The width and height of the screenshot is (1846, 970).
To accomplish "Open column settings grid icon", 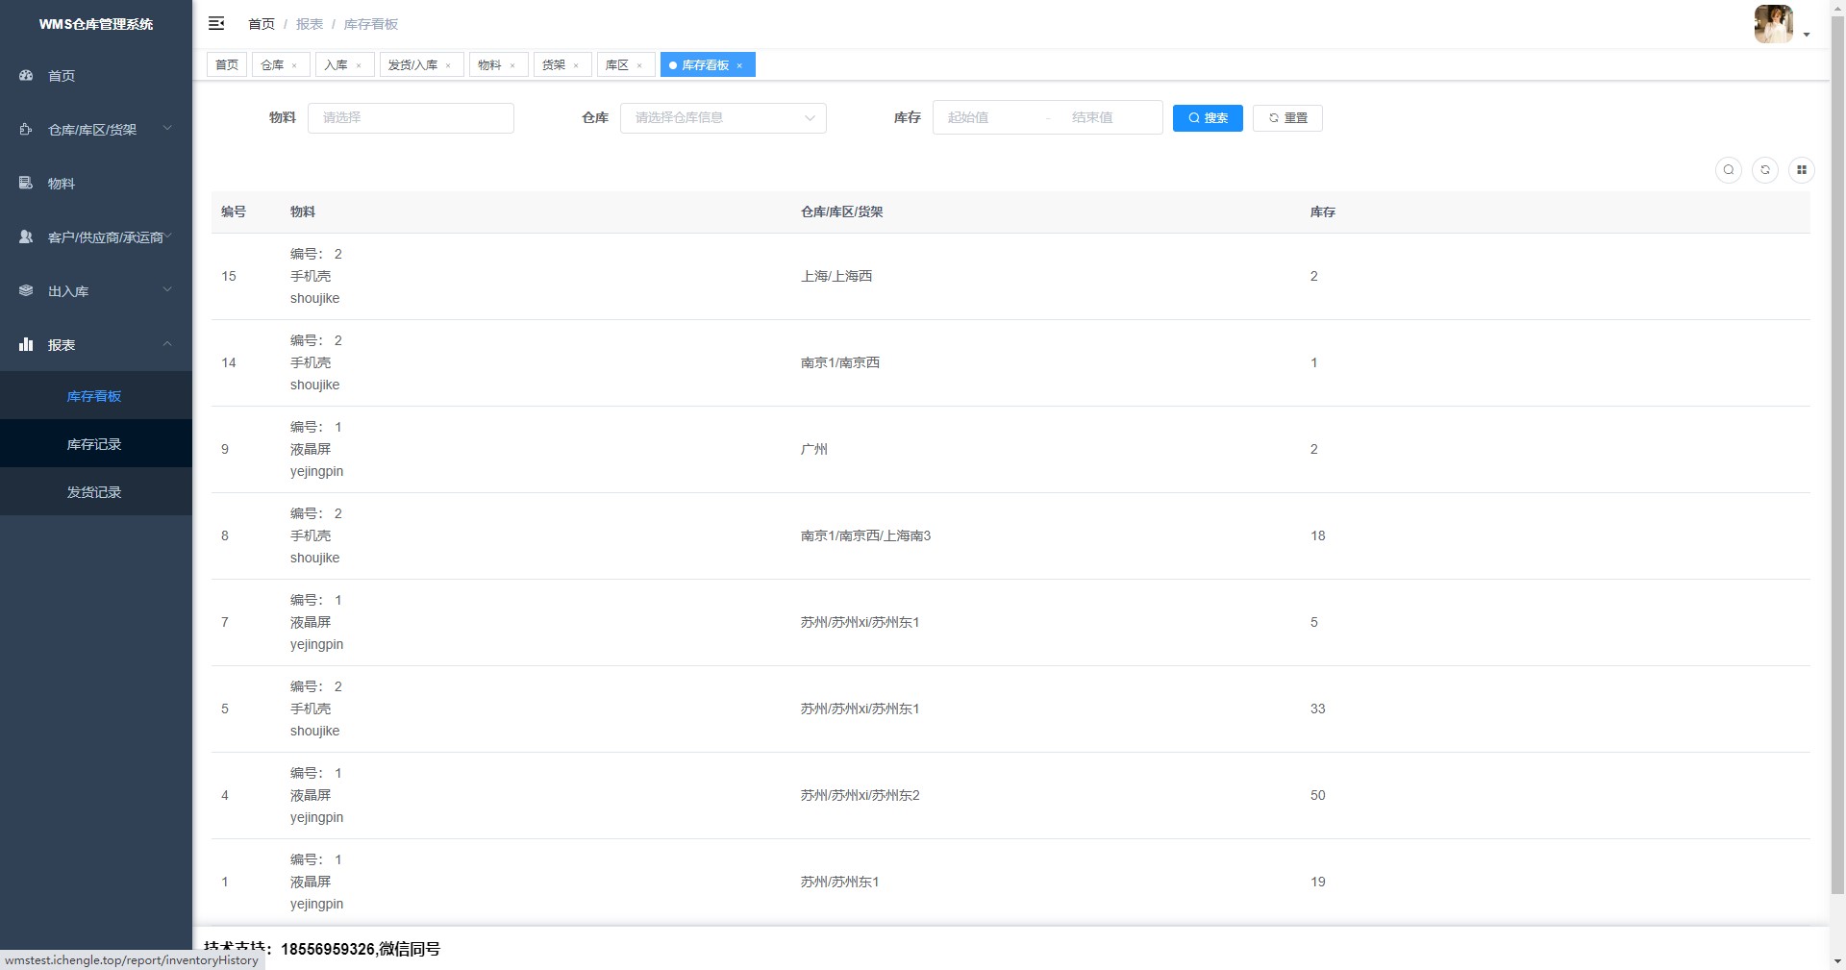I will click(1802, 170).
